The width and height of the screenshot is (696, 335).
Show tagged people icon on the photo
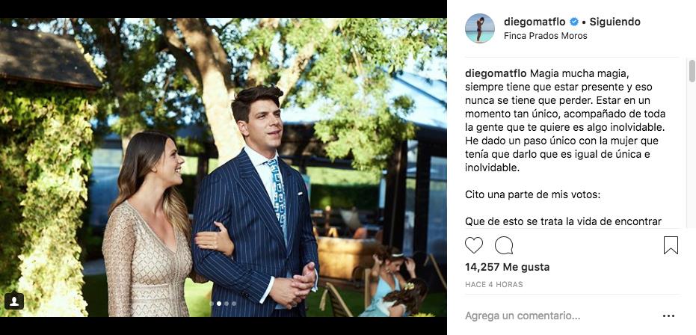(x=14, y=301)
